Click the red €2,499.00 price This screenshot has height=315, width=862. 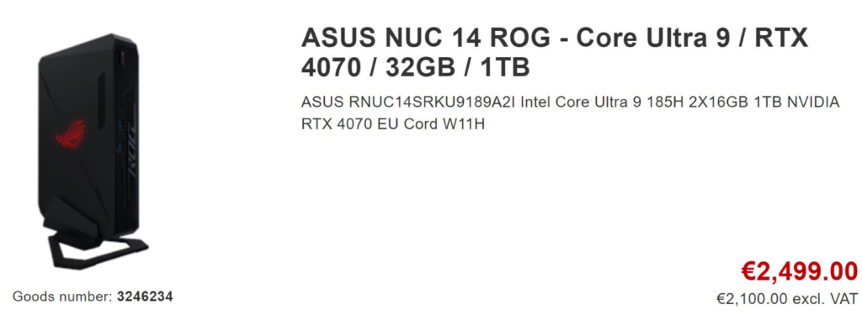[x=799, y=271]
